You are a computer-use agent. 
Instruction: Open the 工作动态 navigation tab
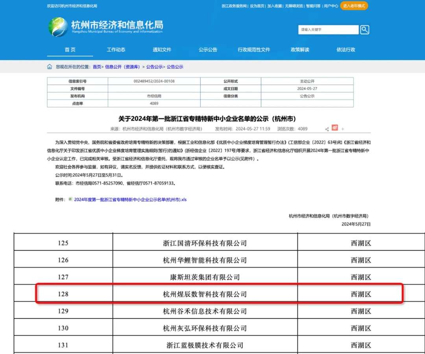[116, 50]
